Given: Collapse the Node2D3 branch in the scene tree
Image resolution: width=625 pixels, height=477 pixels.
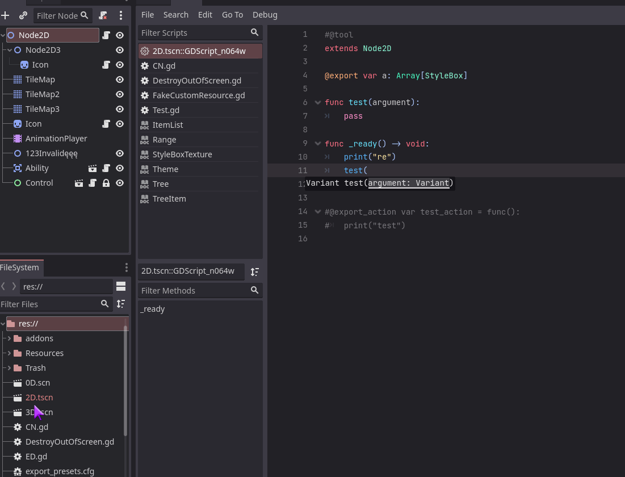Looking at the screenshot, I should [x=9, y=49].
